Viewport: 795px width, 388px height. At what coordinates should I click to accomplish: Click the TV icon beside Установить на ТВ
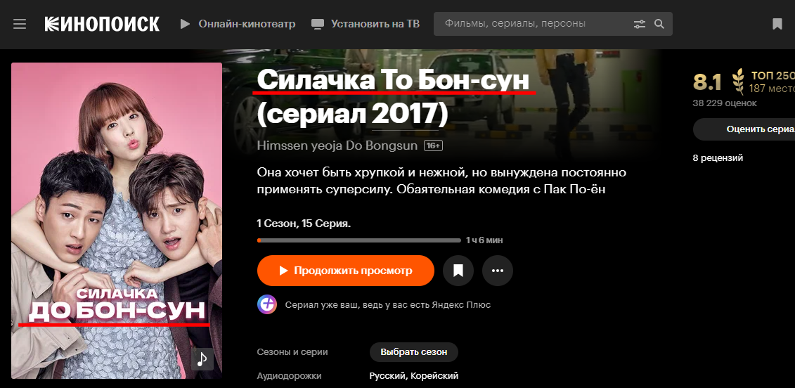click(318, 24)
